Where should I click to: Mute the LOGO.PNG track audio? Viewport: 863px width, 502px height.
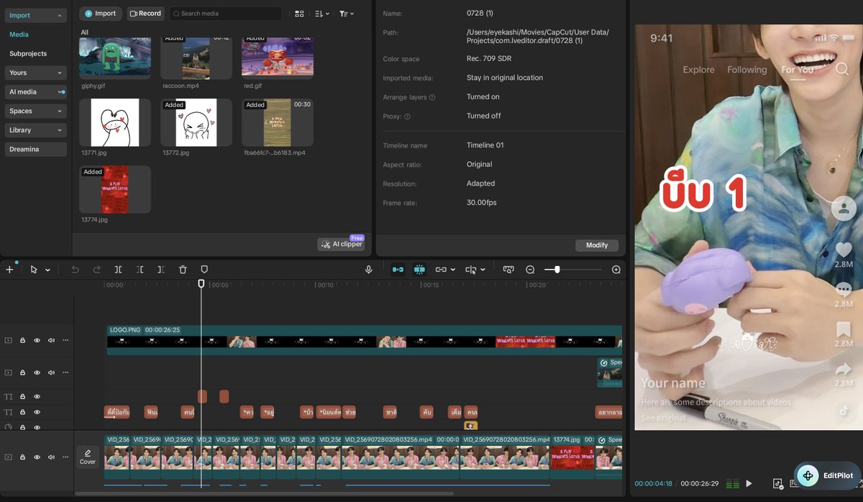point(51,340)
